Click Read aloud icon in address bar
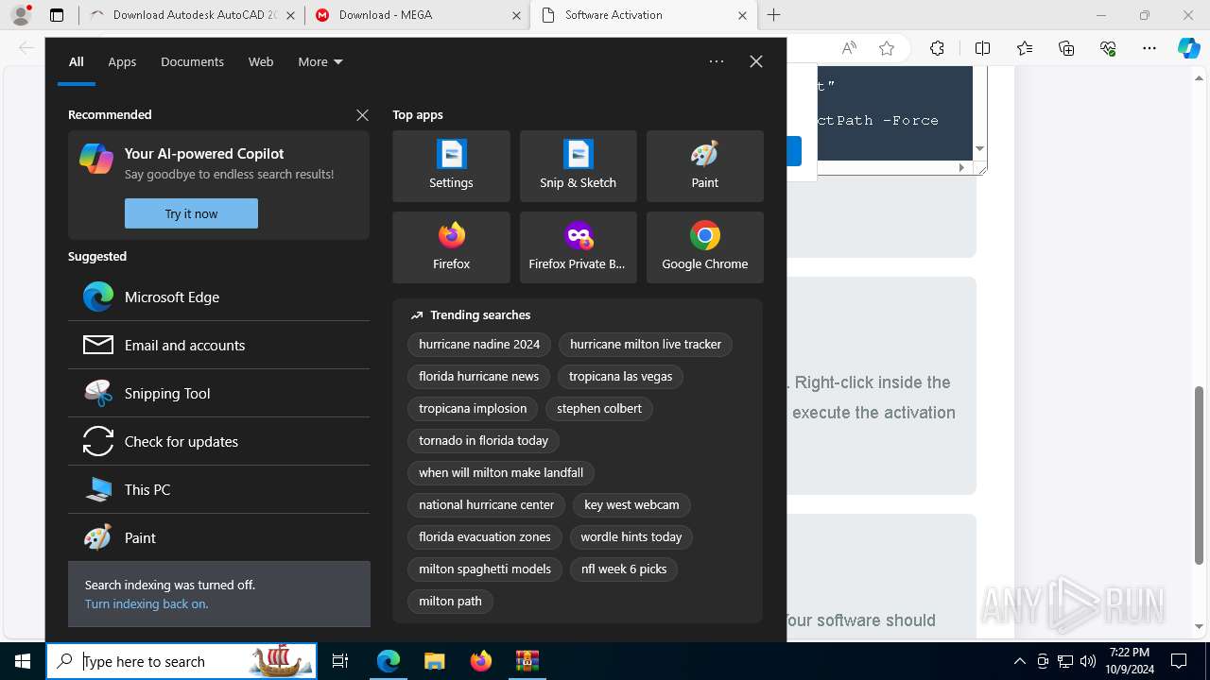Image resolution: width=1210 pixels, height=680 pixels. [849, 48]
